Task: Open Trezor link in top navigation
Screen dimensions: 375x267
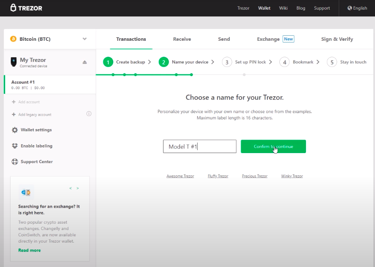Action: (243, 8)
